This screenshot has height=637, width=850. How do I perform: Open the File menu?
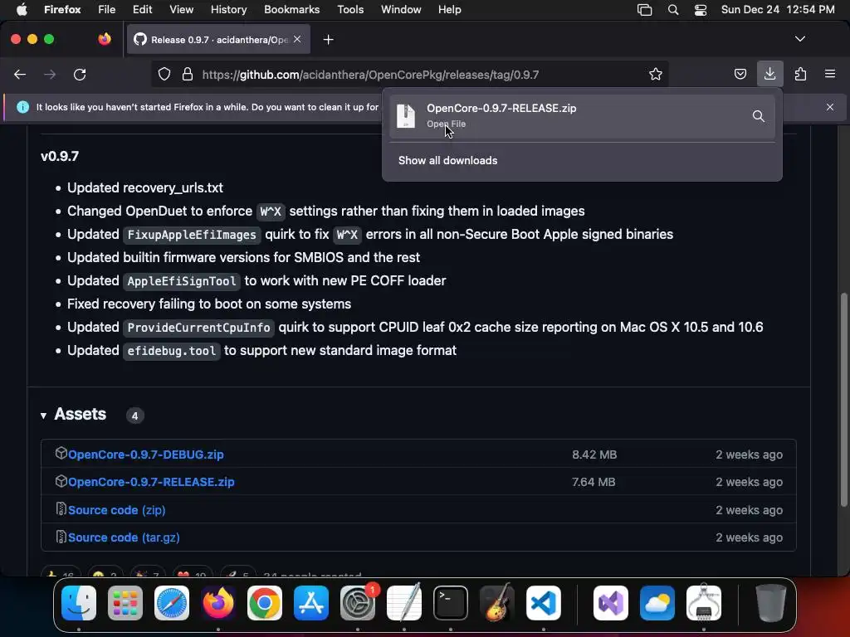(x=107, y=9)
